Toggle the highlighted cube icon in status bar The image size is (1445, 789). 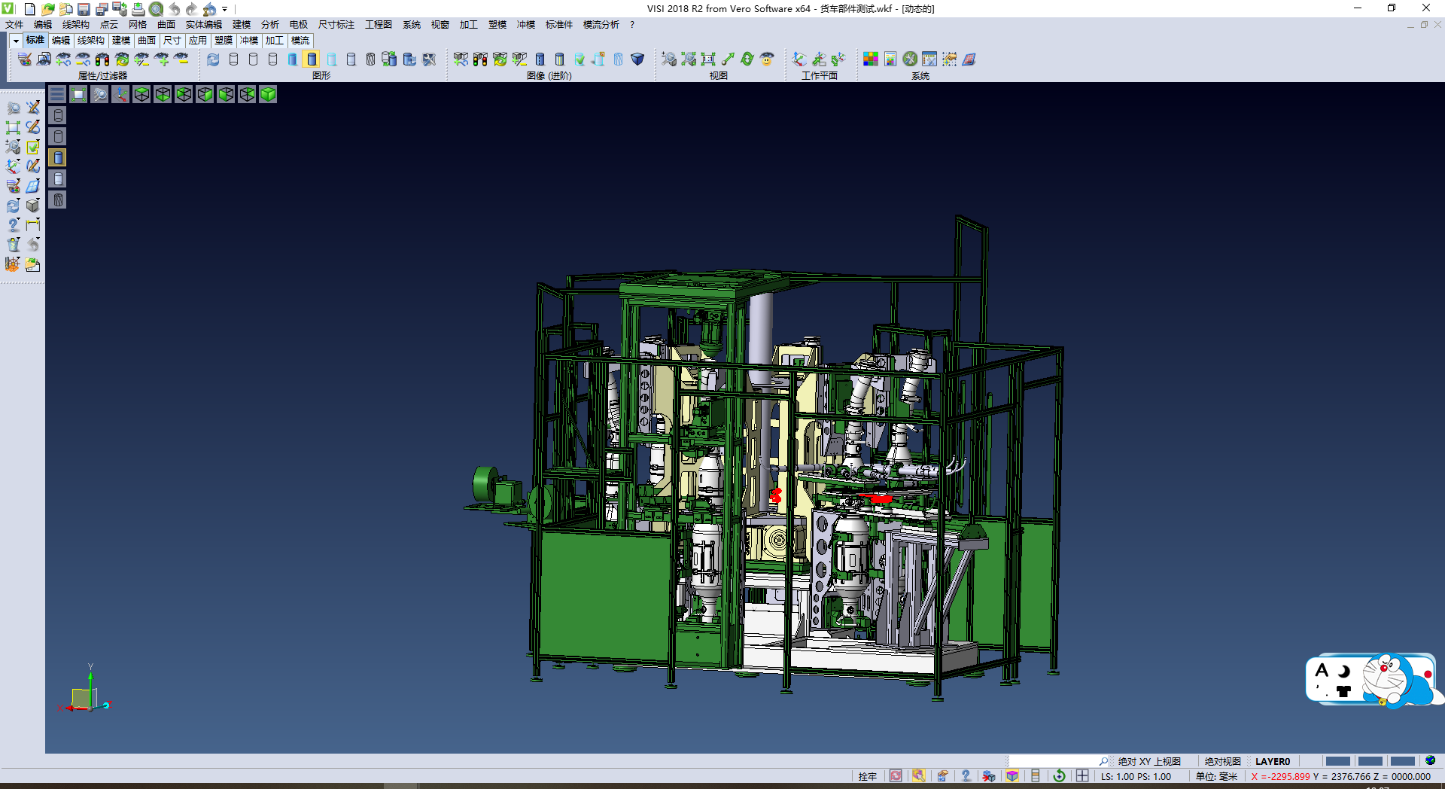(x=1012, y=776)
